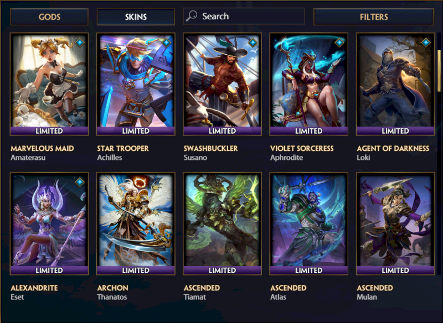Viewport: 443px width, 323px height.
Task: Select the Archon Thanatos skin card
Action: (136, 223)
